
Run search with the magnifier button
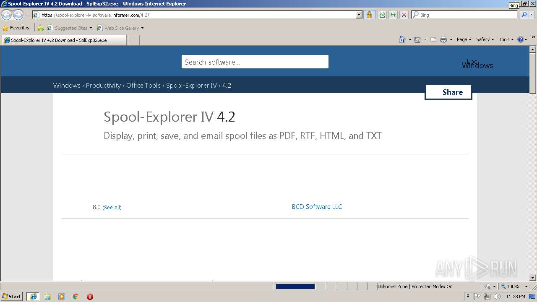click(524, 15)
